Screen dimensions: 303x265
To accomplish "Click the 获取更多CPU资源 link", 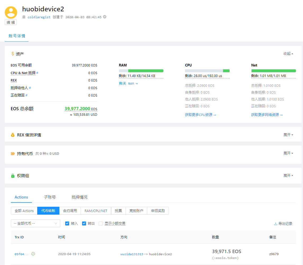I will pos(200,115).
